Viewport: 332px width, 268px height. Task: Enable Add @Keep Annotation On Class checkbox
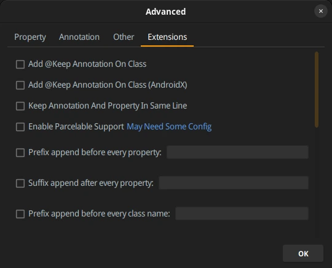pyautogui.click(x=20, y=64)
